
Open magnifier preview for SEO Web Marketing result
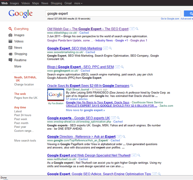(110, 48)
